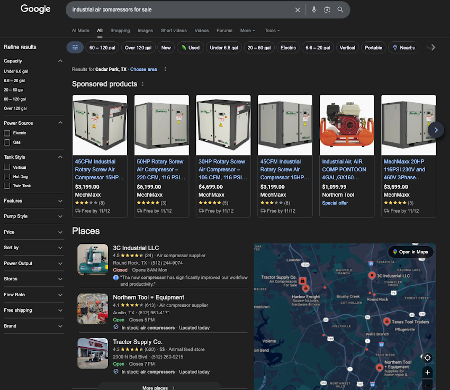Check the Gas power source box
The height and width of the screenshot is (390, 450).
click(7, 142)
